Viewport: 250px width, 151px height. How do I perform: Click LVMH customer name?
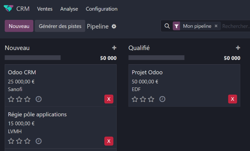15,131
